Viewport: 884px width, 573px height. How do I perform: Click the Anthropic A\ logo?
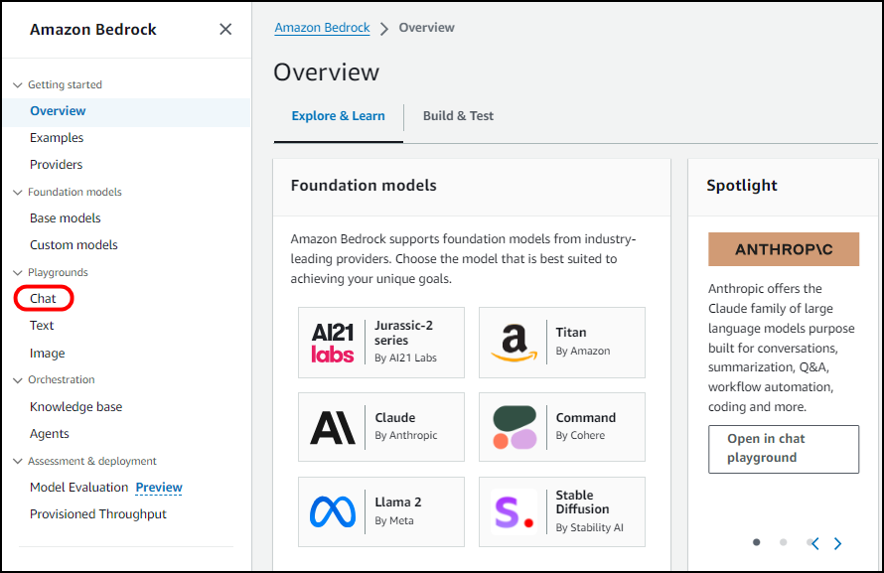[x=333, y=428]
